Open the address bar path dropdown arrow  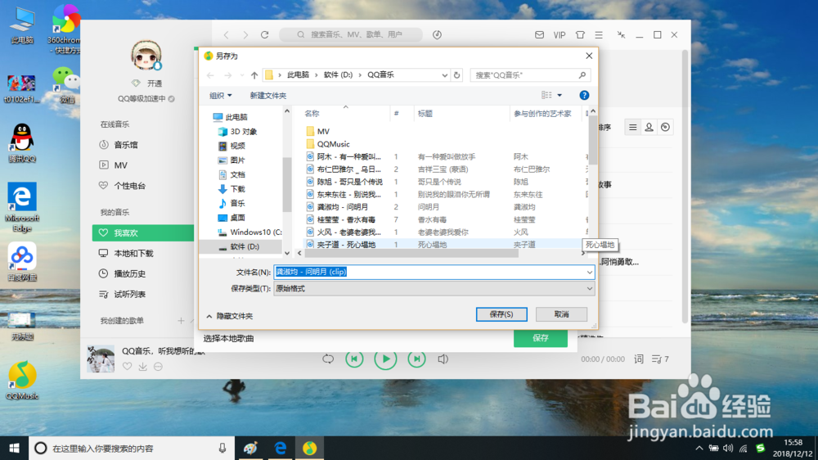(x=444, y=75)
